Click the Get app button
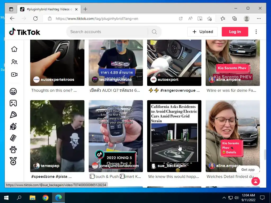Viewport: 271px width, 203px height. coord(248,169)
